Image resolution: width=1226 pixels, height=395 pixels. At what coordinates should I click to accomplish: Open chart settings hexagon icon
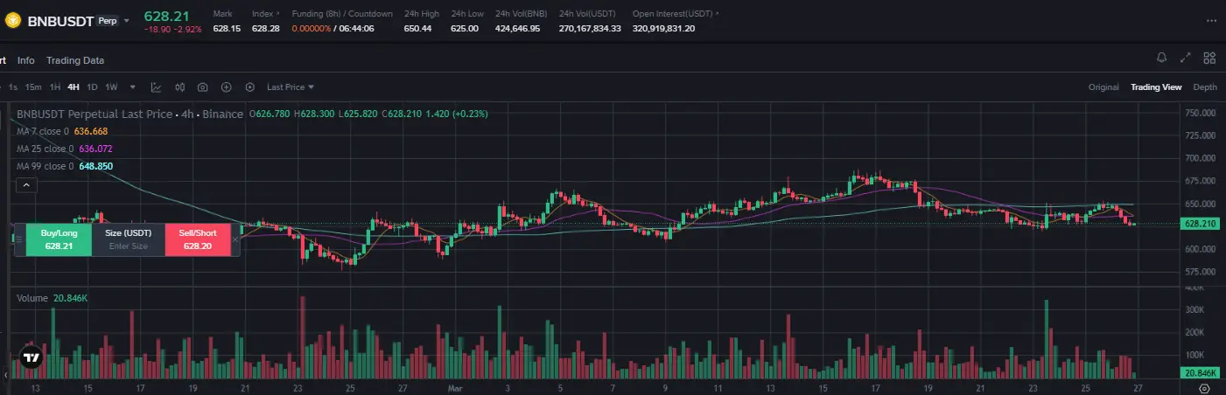tap(250, 87)
